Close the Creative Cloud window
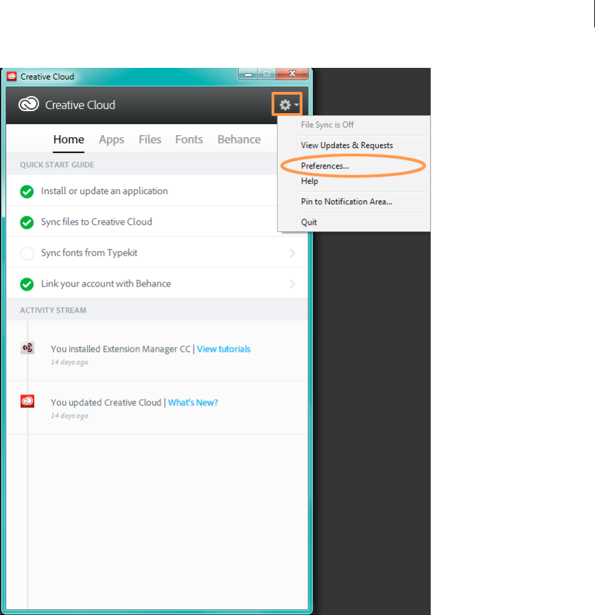 (292, 74)
